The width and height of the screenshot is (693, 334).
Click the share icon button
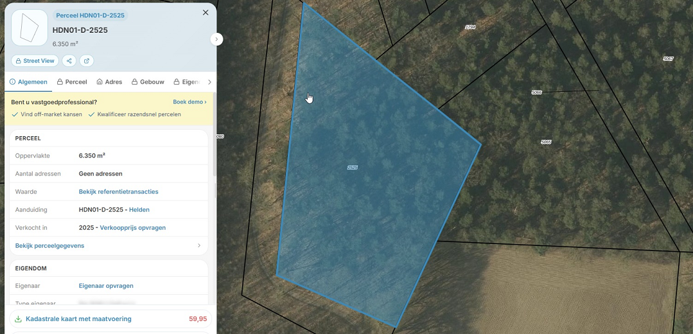coord(69,61)
